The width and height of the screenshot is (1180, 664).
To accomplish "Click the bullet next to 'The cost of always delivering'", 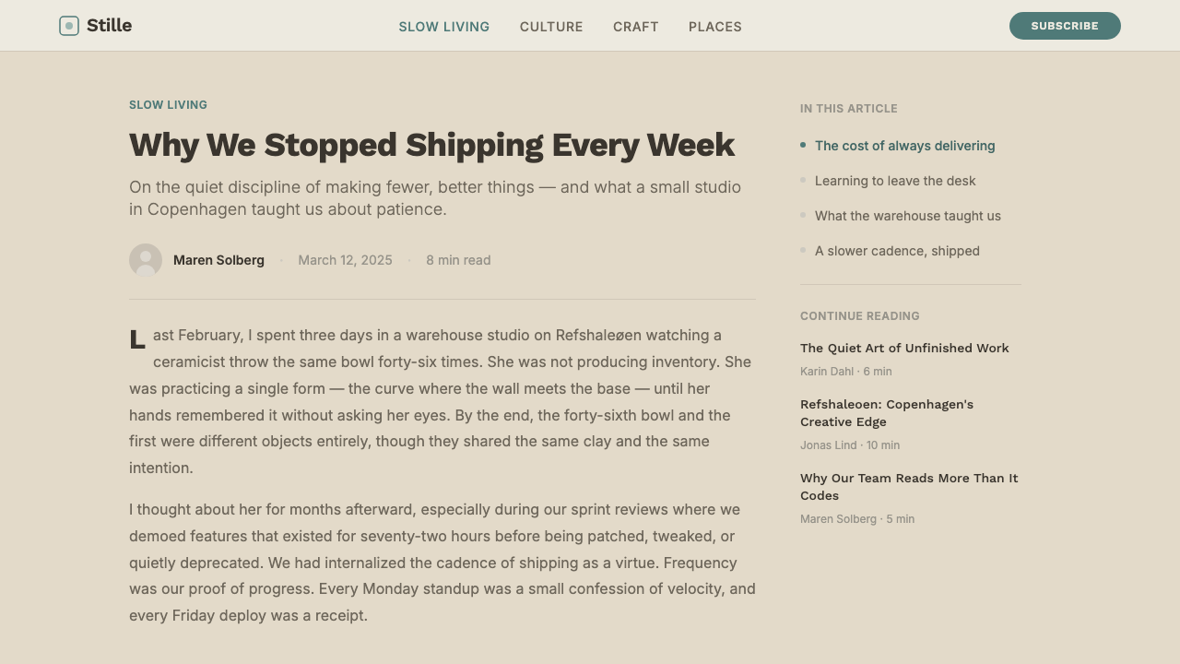I will pos(803,145).
